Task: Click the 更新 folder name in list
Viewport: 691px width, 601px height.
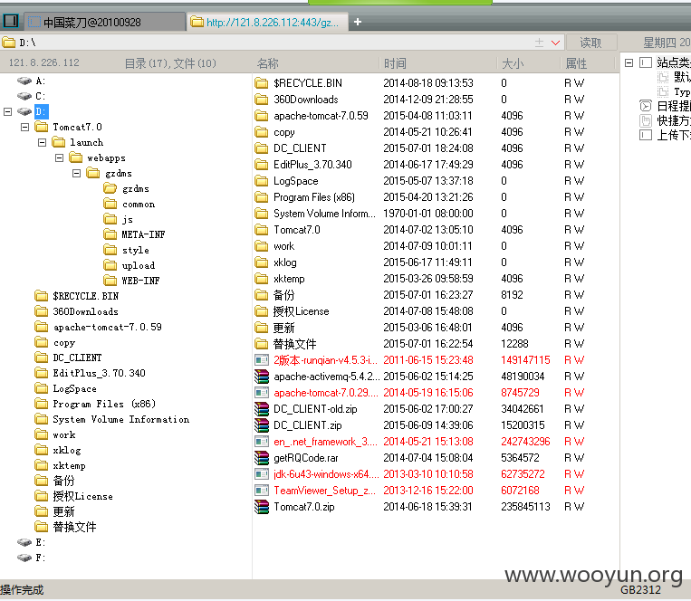Action: (283, 328)
